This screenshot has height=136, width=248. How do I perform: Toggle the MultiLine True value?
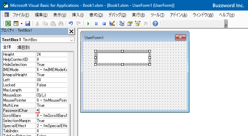(51, 105)
